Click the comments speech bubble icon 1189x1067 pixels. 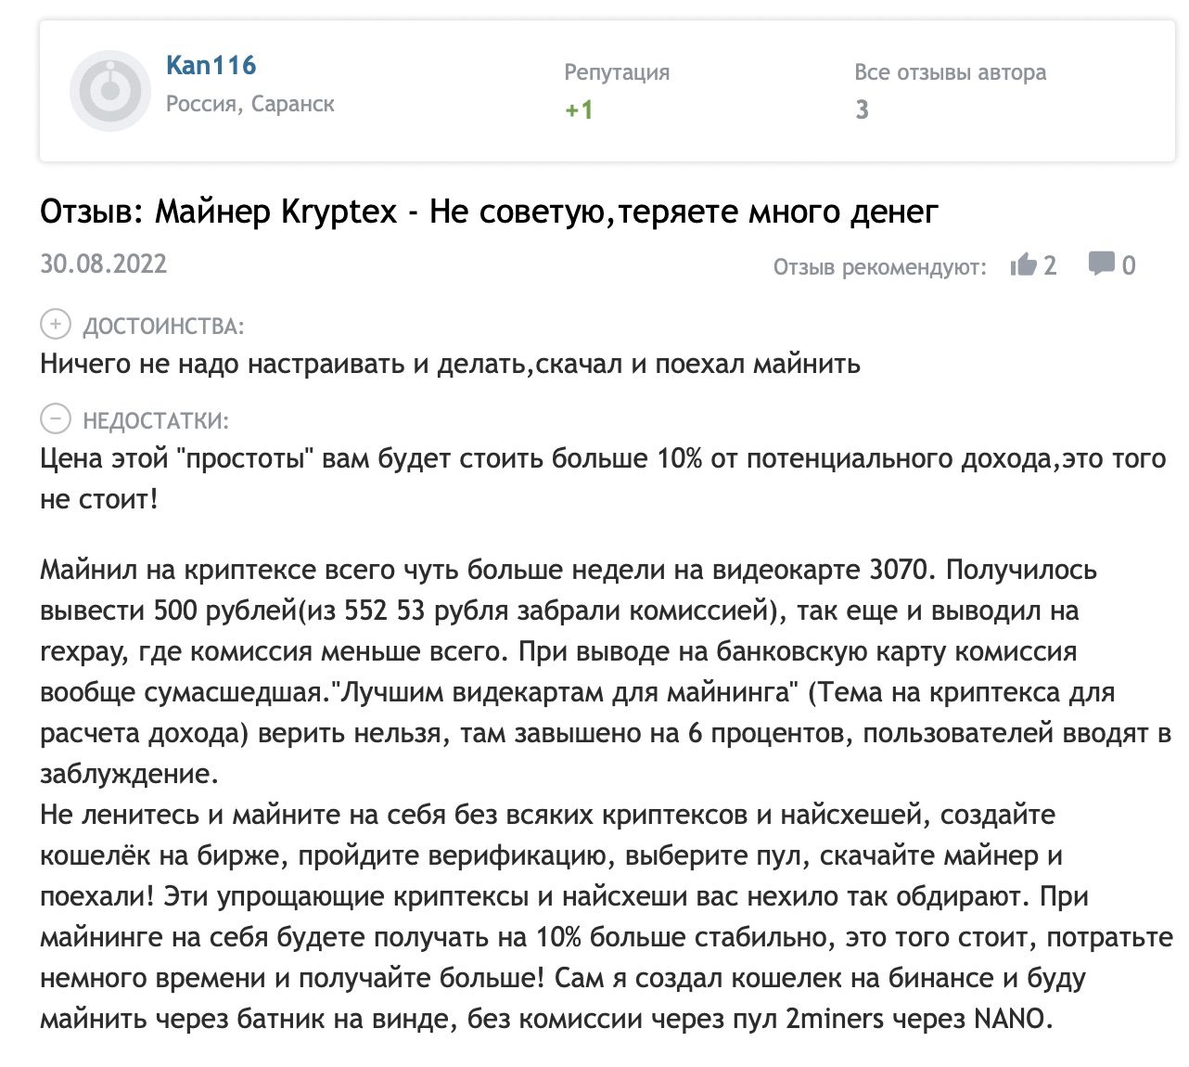1102,264
